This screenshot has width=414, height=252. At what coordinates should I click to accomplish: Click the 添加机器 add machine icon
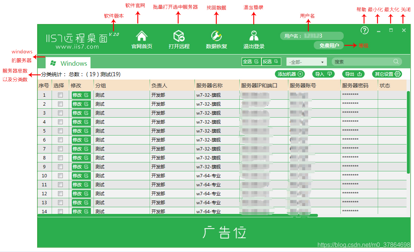pyautogui.click(x=290, y=74)
